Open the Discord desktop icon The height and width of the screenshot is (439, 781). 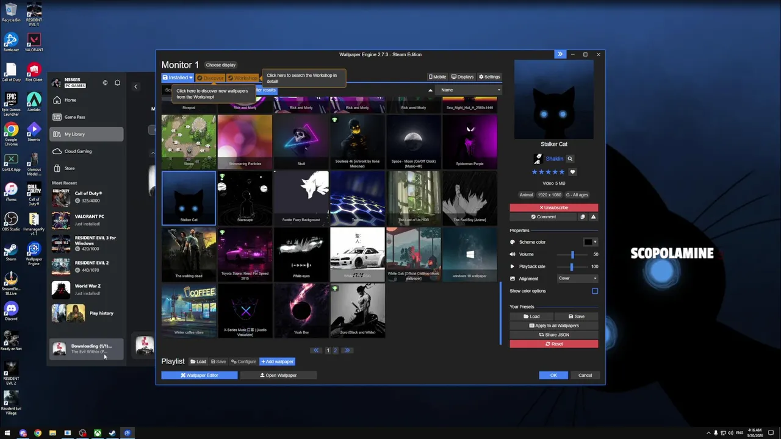click(11, 311)
